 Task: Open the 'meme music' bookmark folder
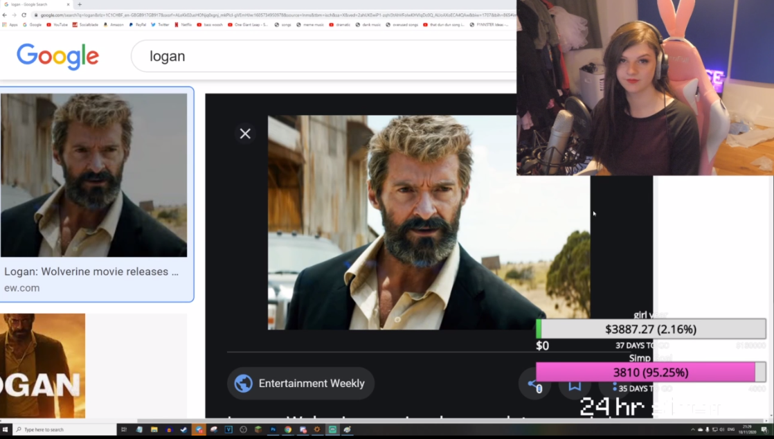[310, 25]
